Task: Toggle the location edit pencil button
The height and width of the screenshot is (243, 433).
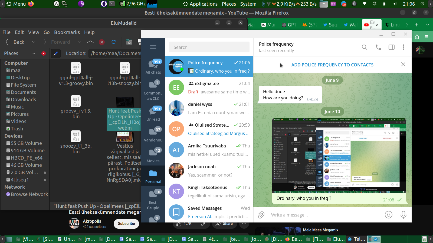Action: 56,53
